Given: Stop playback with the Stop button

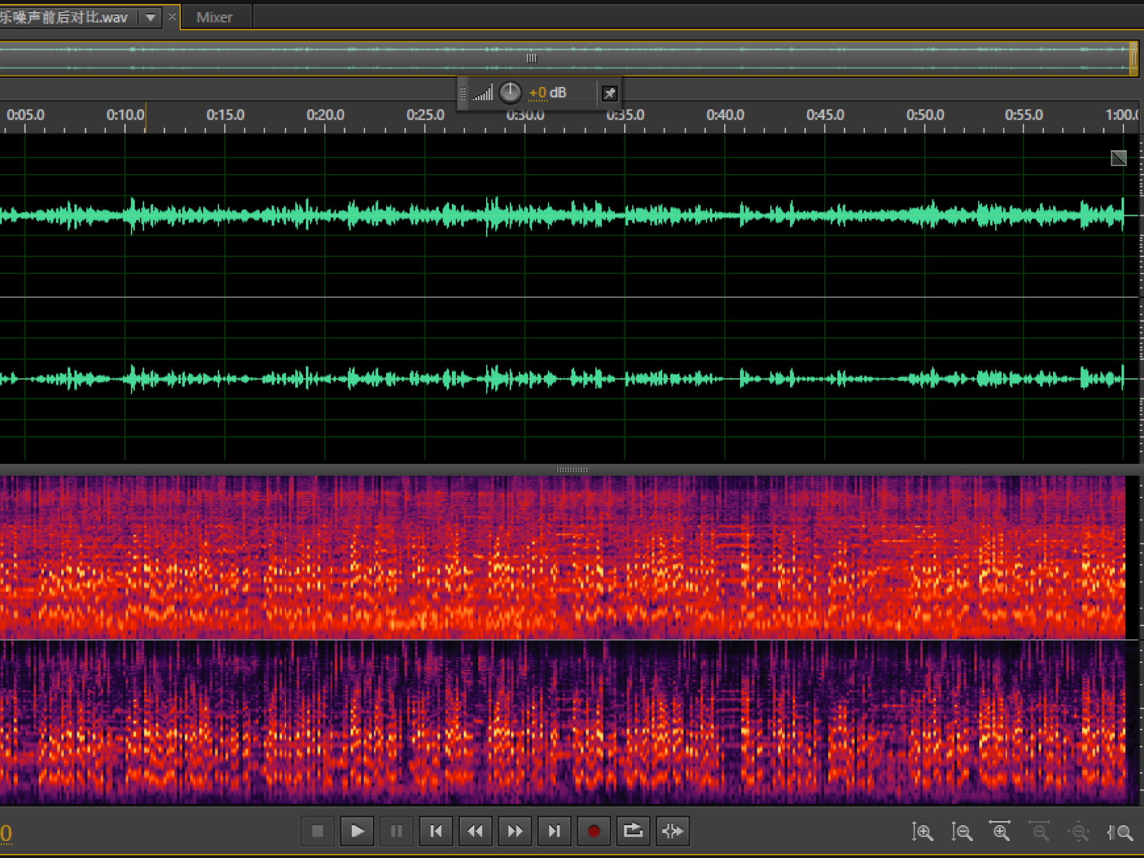Looking at the screenshot, I should coord(317,831).
